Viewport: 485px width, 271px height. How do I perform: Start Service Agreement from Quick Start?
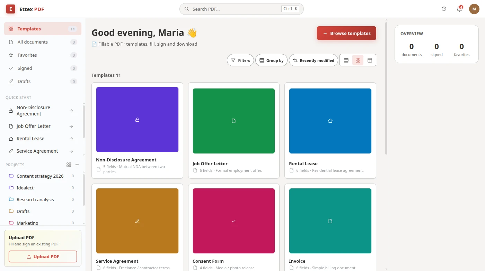coord(42,151)
